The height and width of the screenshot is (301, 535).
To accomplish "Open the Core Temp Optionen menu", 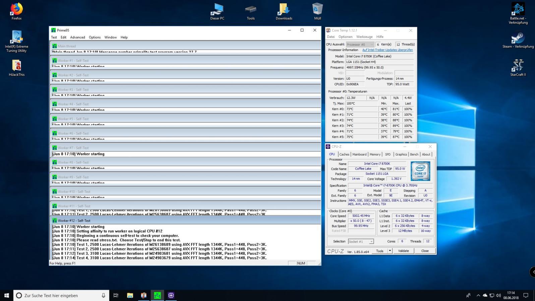I will click(345, 37).
